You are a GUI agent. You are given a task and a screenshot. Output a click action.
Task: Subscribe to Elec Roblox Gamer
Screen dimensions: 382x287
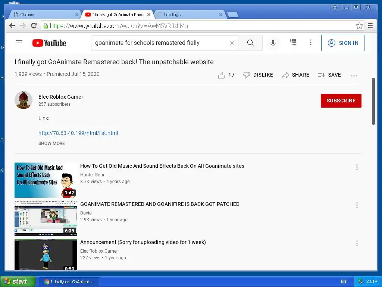pos(341,101)
